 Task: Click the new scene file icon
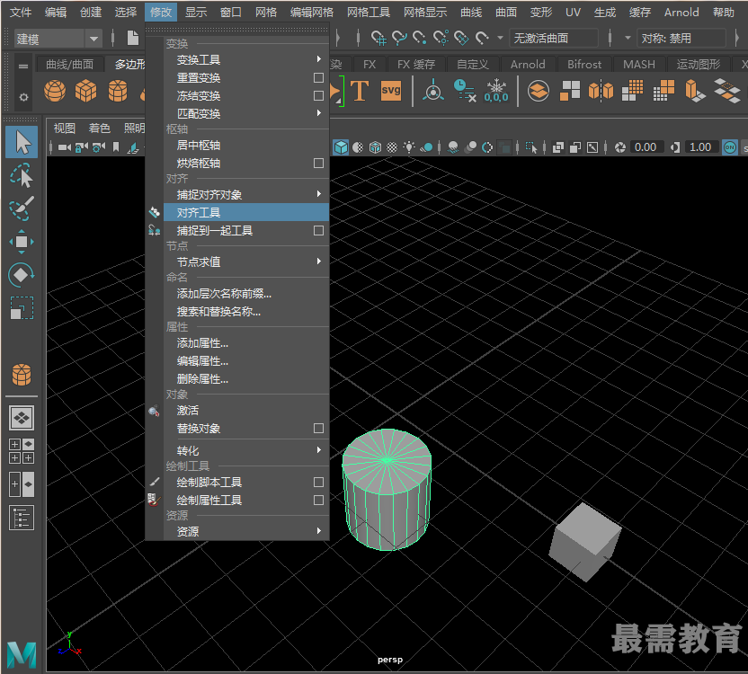click(x=133, y=38)
